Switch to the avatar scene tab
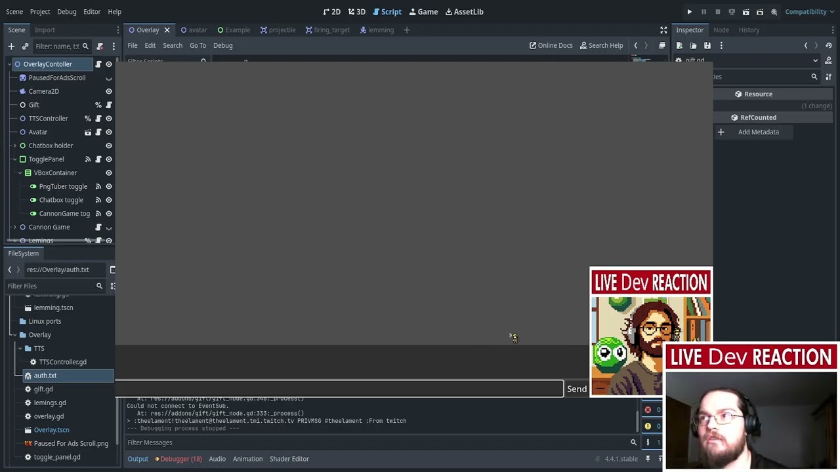Image resolution: width=840 pixels, height=472 pixels. tap(194, 30)
